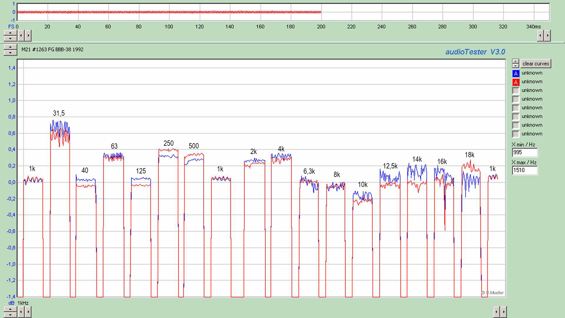This screenshot has width=565, height=318.
Task: Click the 31,5 peak in the graph
Action: [60, 130]
